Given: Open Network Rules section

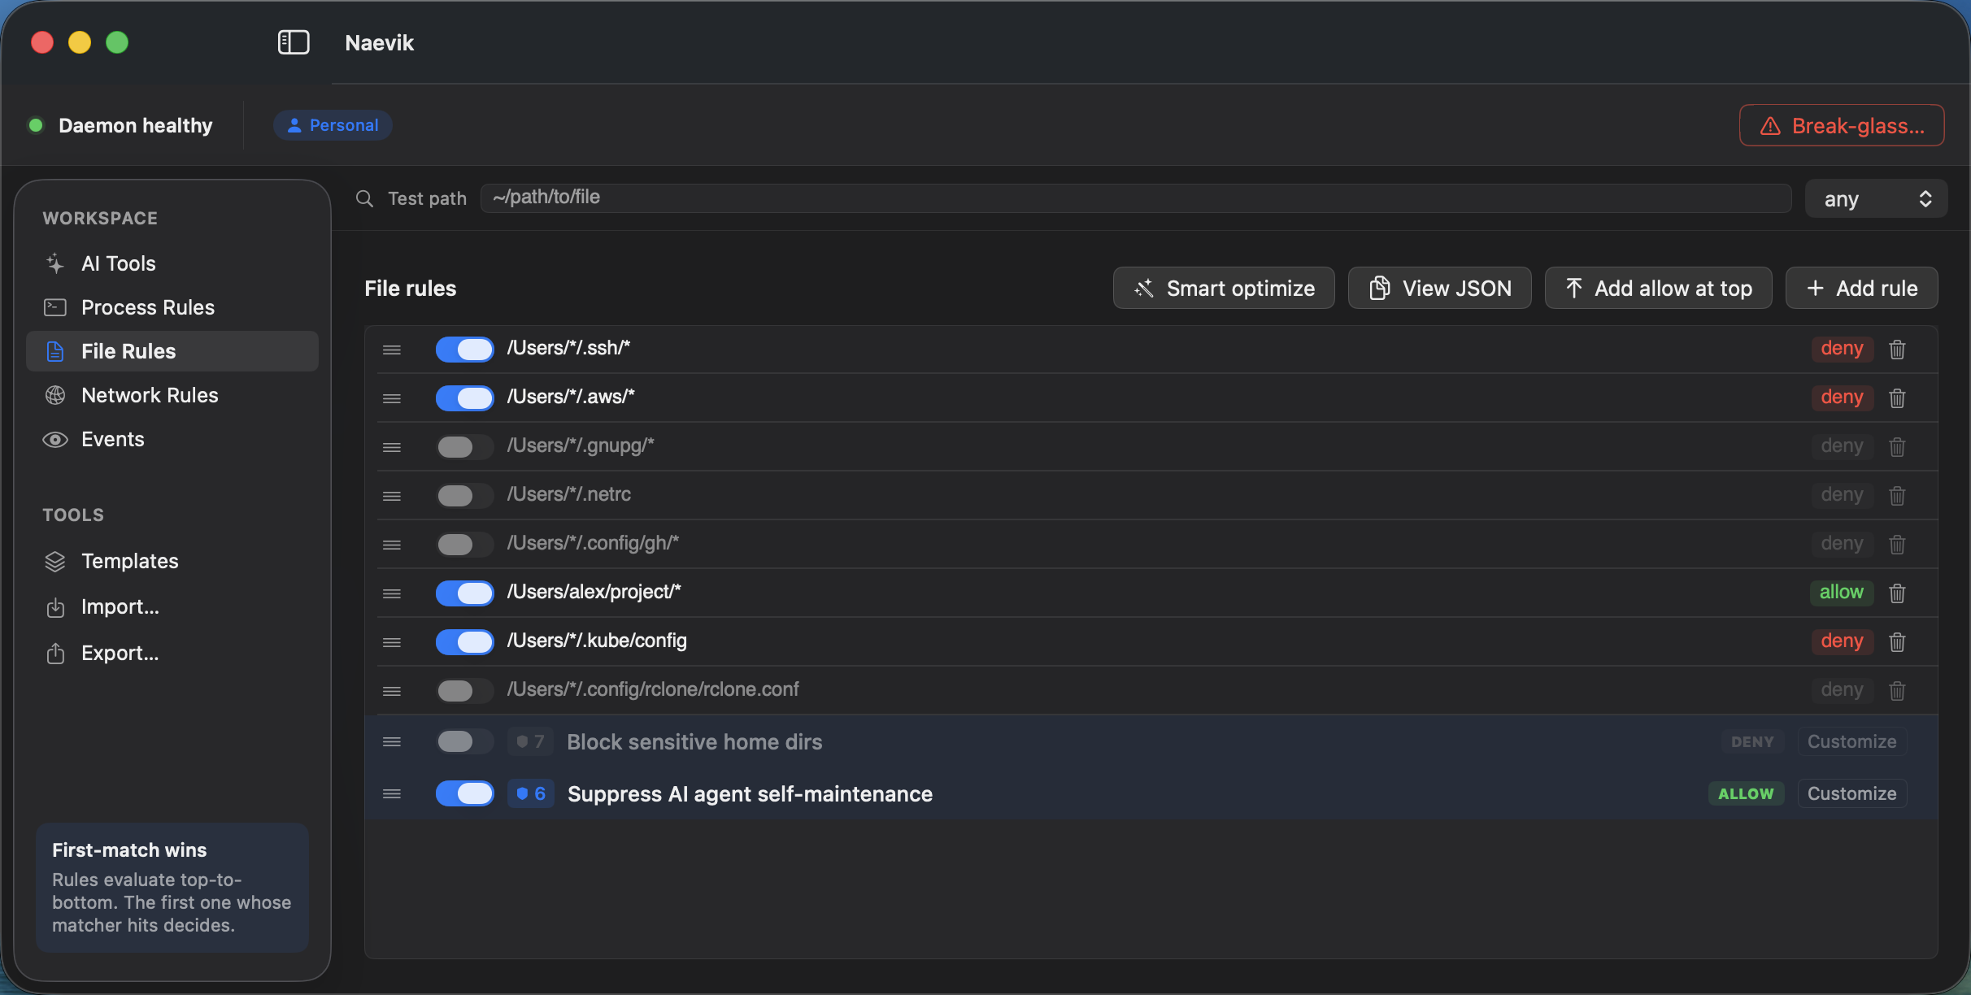Looking at the screenshot, I should (x=172, y=395).
